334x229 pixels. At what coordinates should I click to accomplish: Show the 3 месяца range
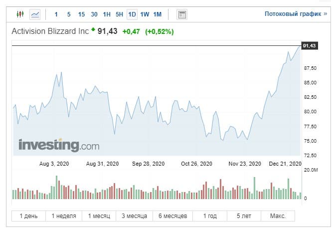click(134, 216)
